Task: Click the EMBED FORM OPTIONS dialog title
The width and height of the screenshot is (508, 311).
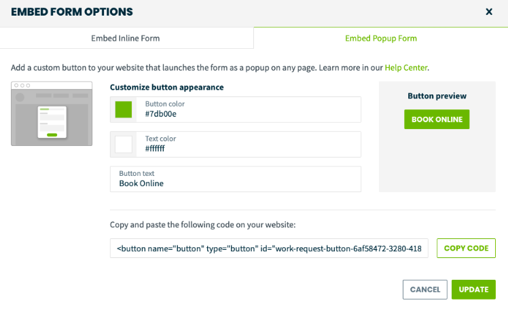Action: (x=72, y=12)
